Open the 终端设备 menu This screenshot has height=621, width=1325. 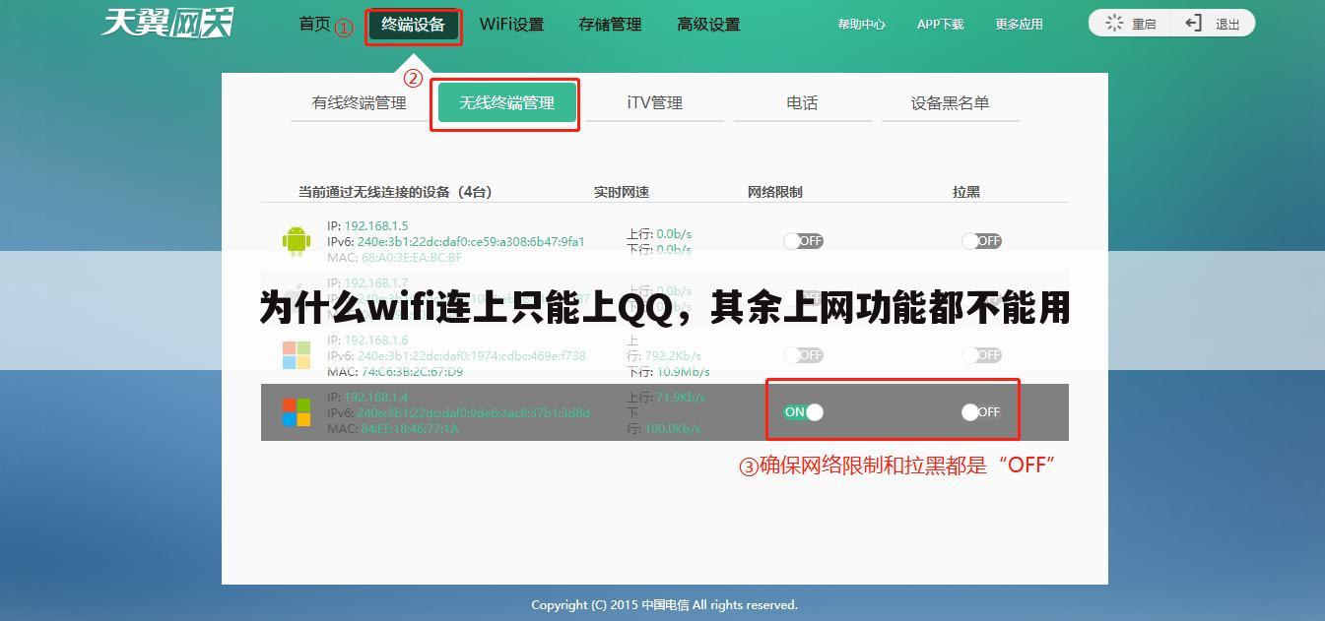pyautogui.click(x=413, y=24)
